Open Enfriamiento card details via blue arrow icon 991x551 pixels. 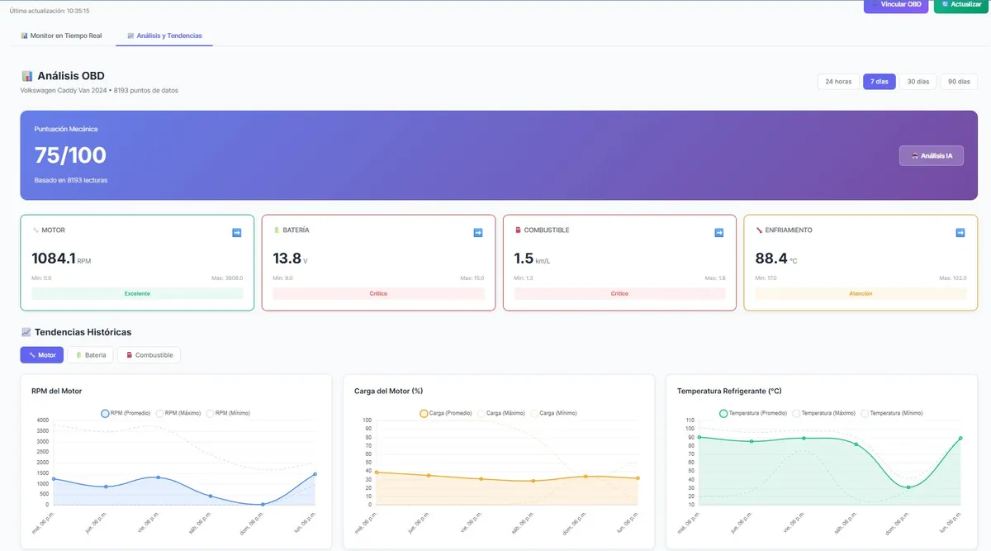coord(960,232)
